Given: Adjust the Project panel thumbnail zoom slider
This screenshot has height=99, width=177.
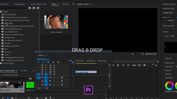Looking at the screenshot, I should tap(16, 98).
